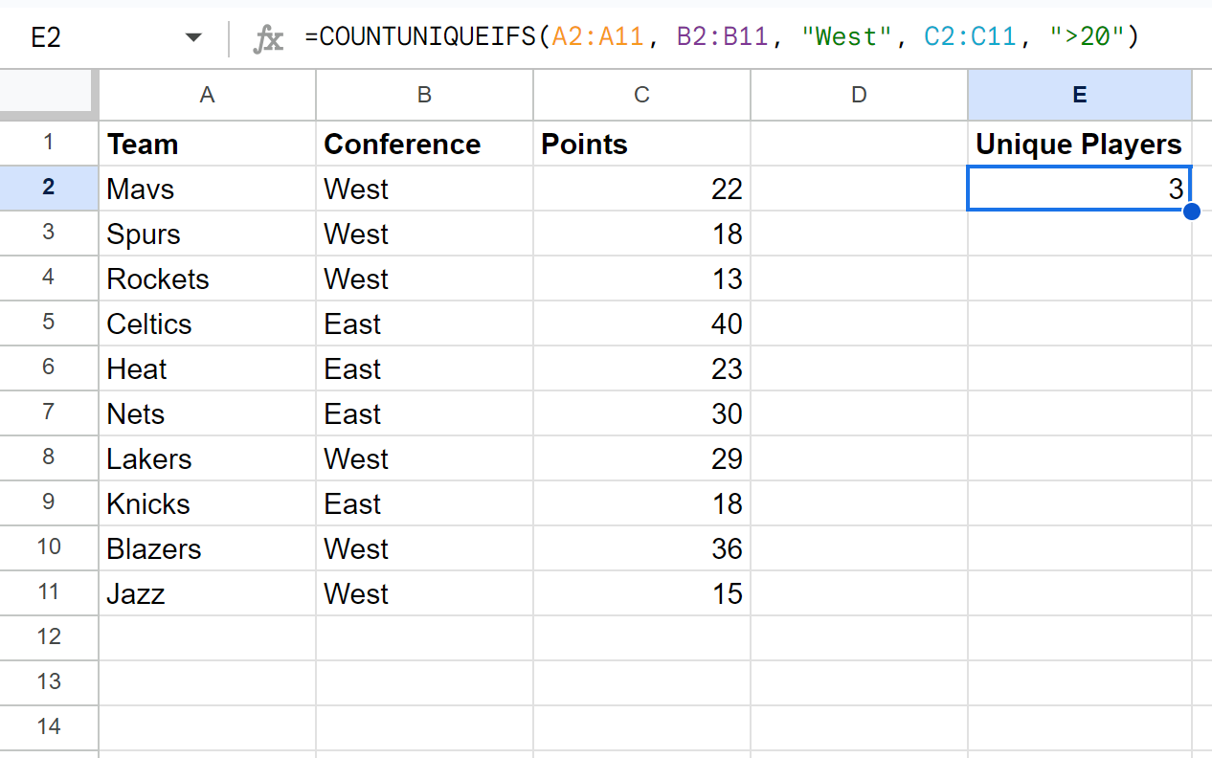Open the Name Box dropdown arrow
The height and width of the screenshot is (758, 1212).
(x=194, y=36)
